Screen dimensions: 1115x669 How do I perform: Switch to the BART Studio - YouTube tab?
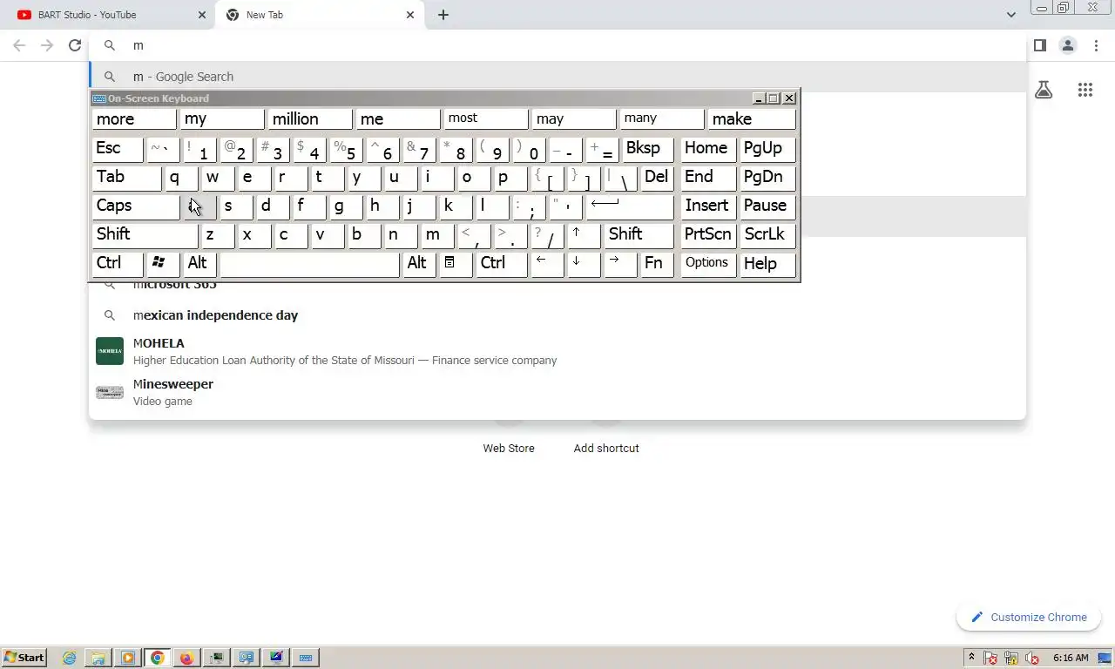(107, 15)
